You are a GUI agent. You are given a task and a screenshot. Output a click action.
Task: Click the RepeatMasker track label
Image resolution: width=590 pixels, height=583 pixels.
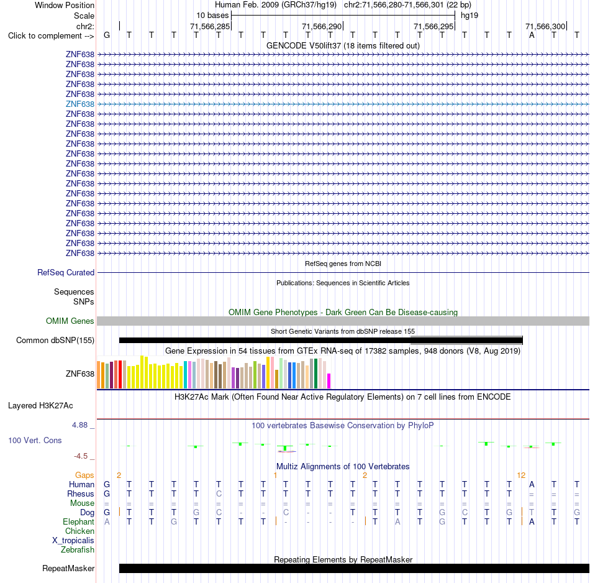(68, 568)
